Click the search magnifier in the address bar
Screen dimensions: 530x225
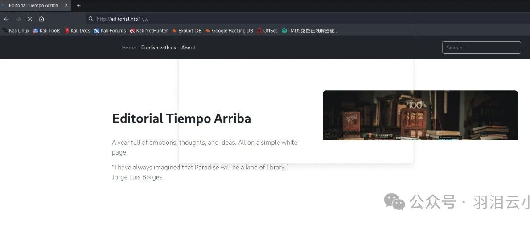pyautogui.click(x=90, y=19)
